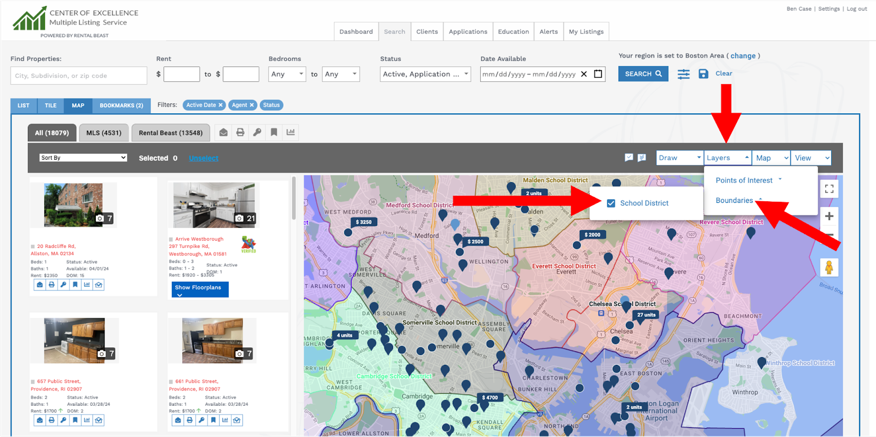Remove the Agent filter chip
876x437 pixels.
[x=252, y=105]
